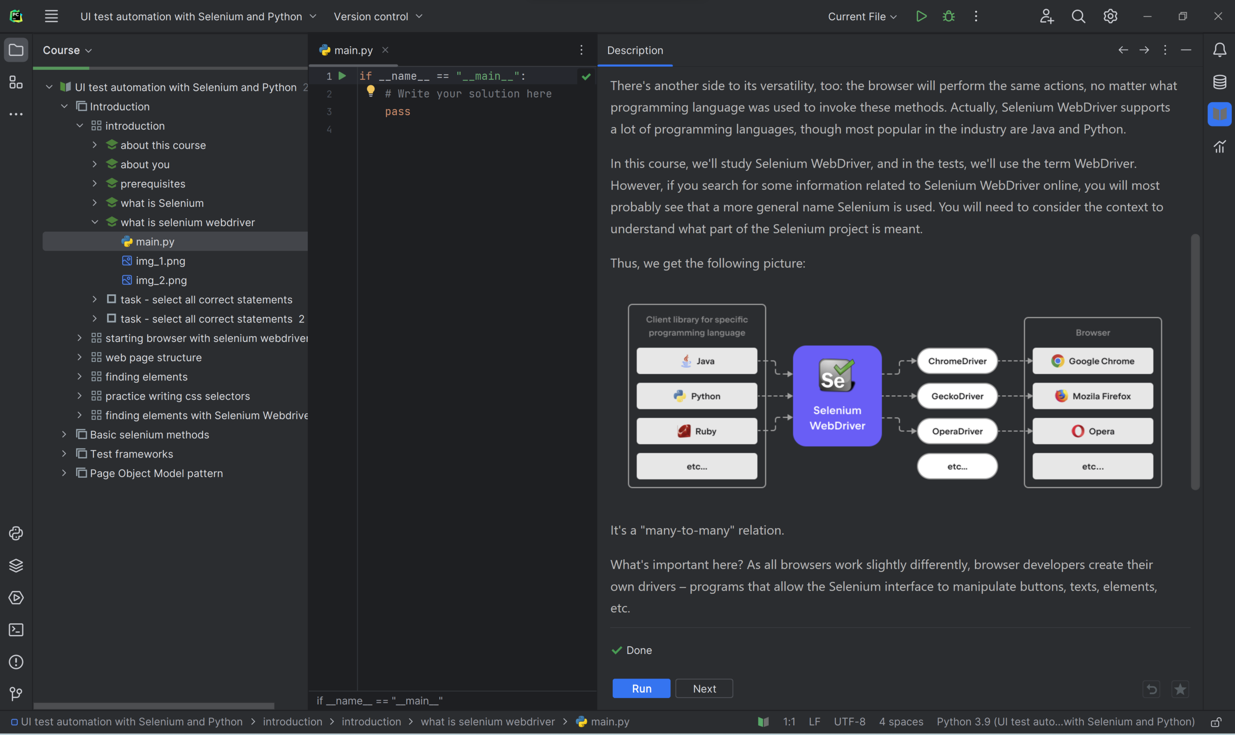Reset task with revert icon

[1152, 689]
